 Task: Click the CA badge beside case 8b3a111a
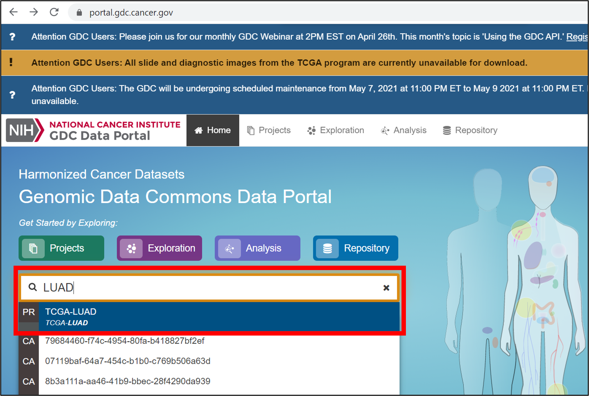coord(29,382)
